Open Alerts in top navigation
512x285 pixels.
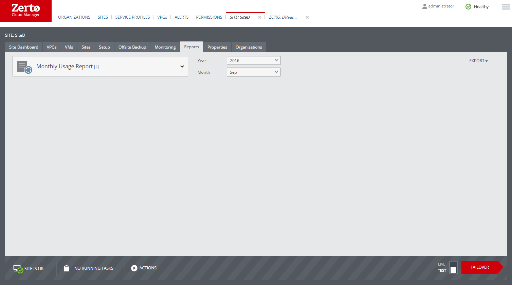point(182,17)
